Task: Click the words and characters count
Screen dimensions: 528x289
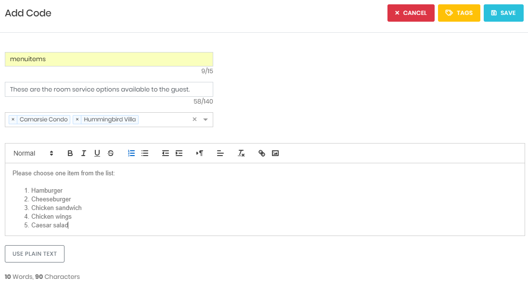Action: (x=42, y=277)
